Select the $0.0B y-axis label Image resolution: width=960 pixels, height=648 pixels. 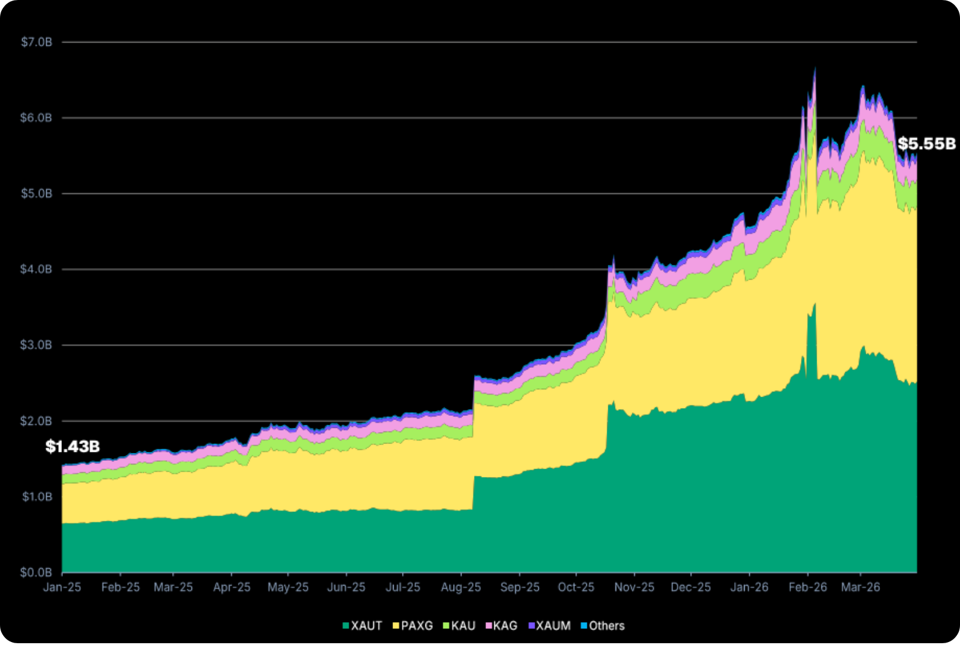coord(37,572)
